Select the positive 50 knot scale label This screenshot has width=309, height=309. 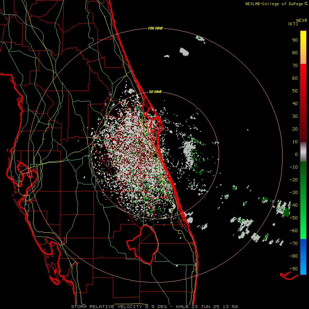(295, 91)
